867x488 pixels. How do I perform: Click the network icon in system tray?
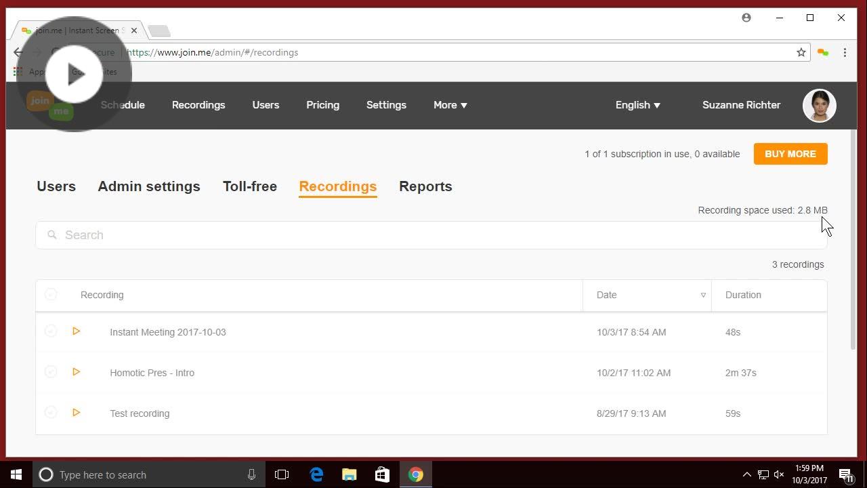click(x=763, y=474)
